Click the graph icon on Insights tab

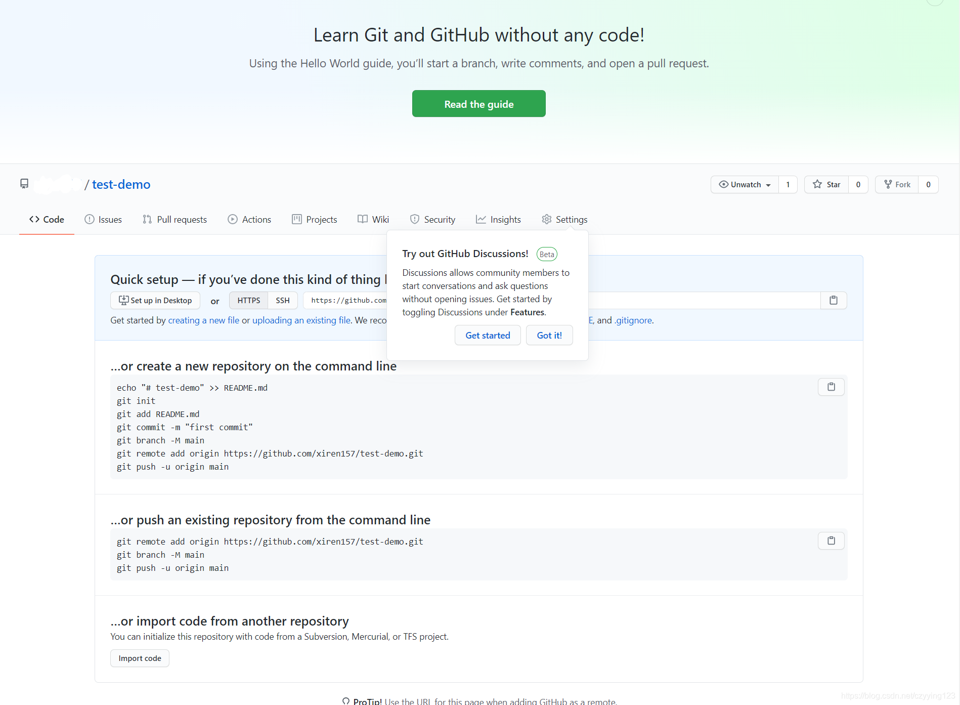coord(481,219)
